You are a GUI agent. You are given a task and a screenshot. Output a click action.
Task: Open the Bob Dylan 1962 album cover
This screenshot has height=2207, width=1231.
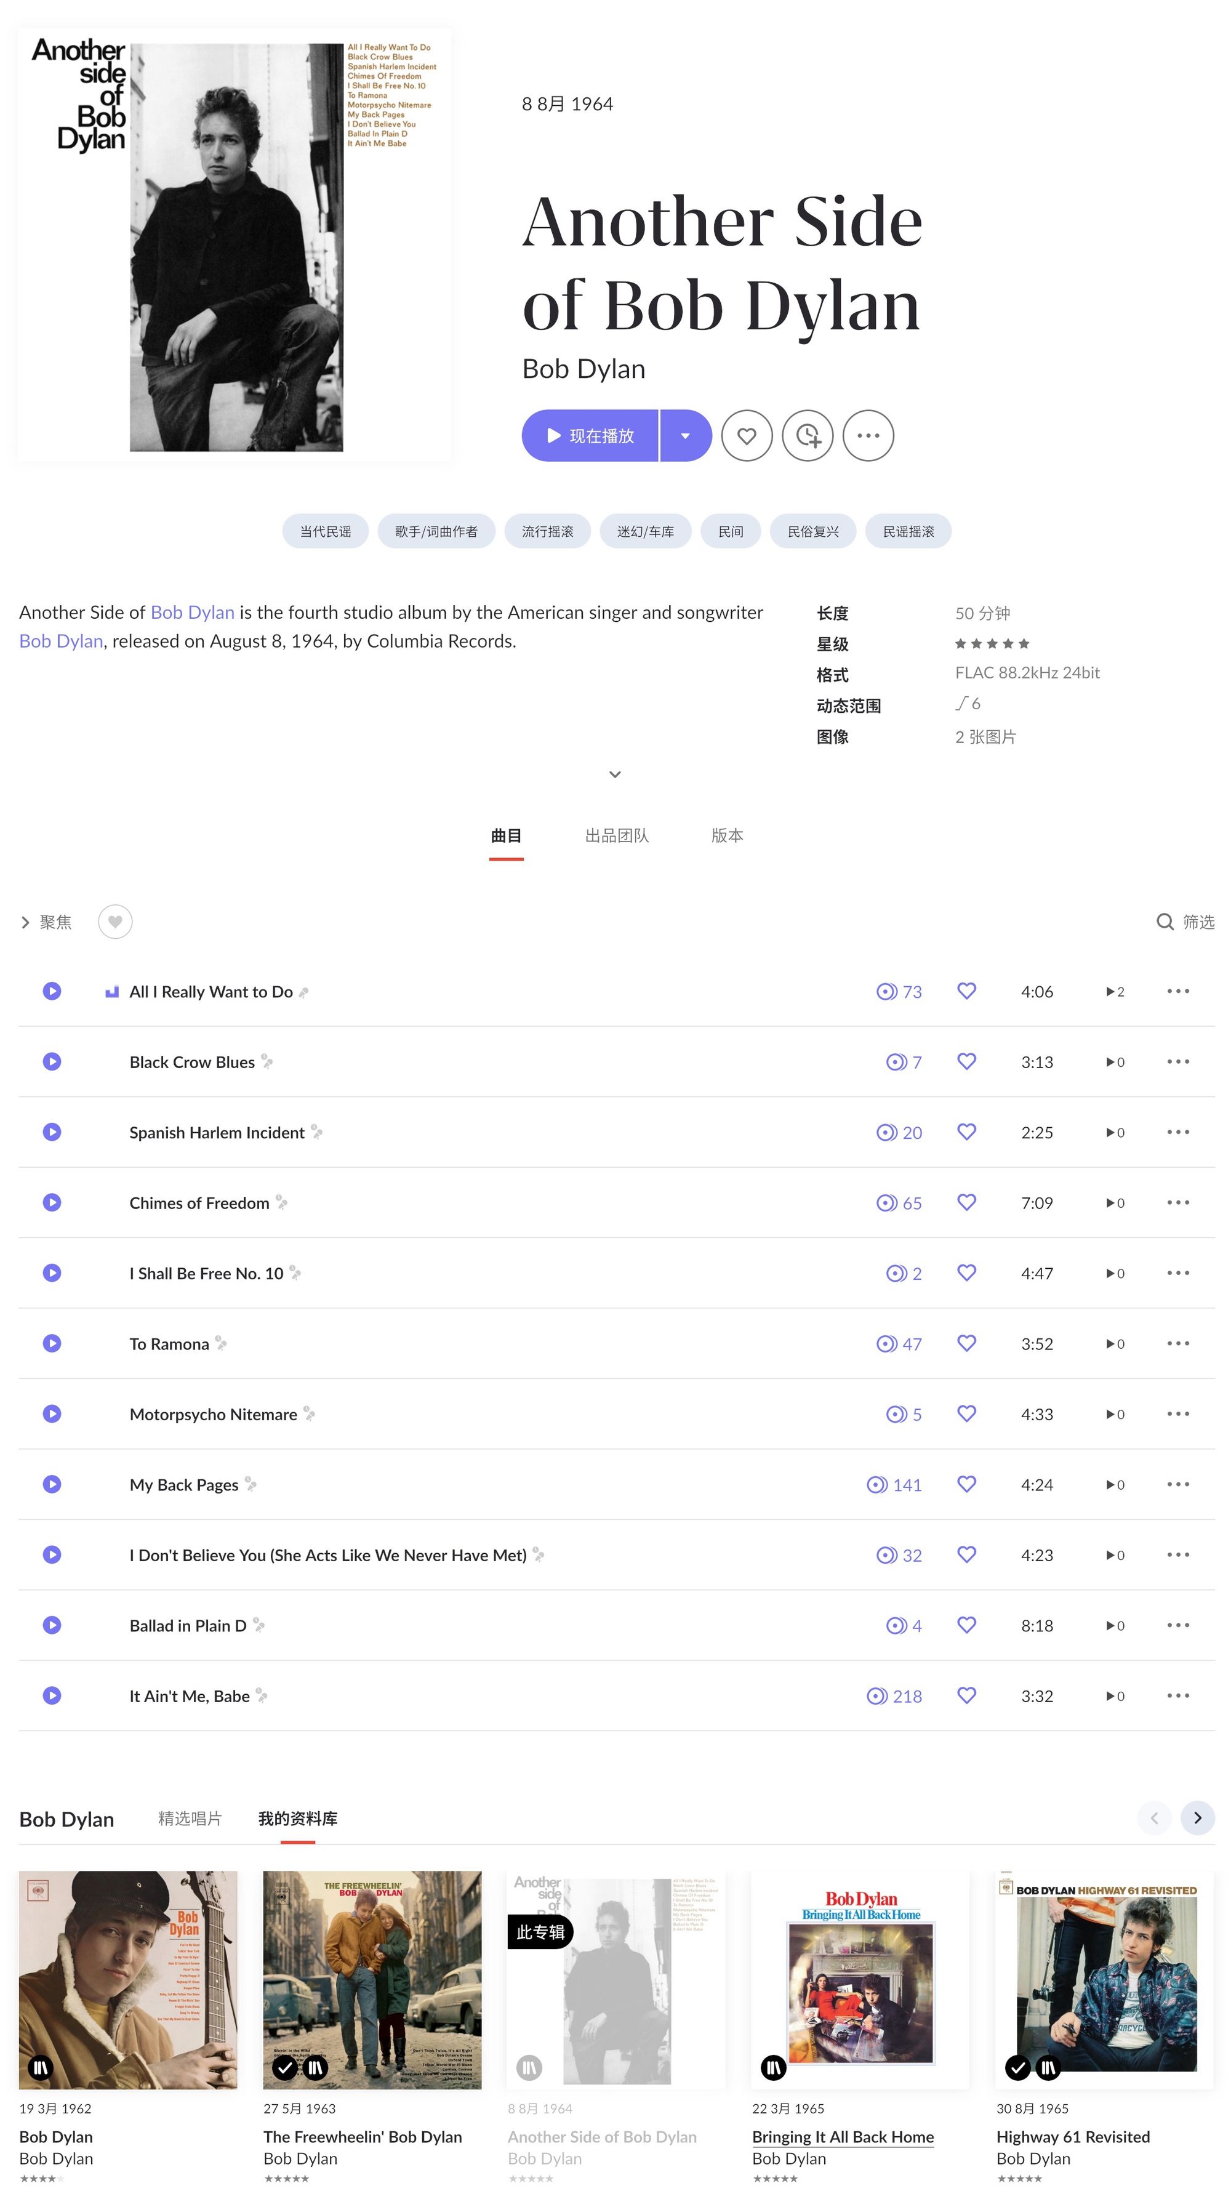(x=129, y=1980)
